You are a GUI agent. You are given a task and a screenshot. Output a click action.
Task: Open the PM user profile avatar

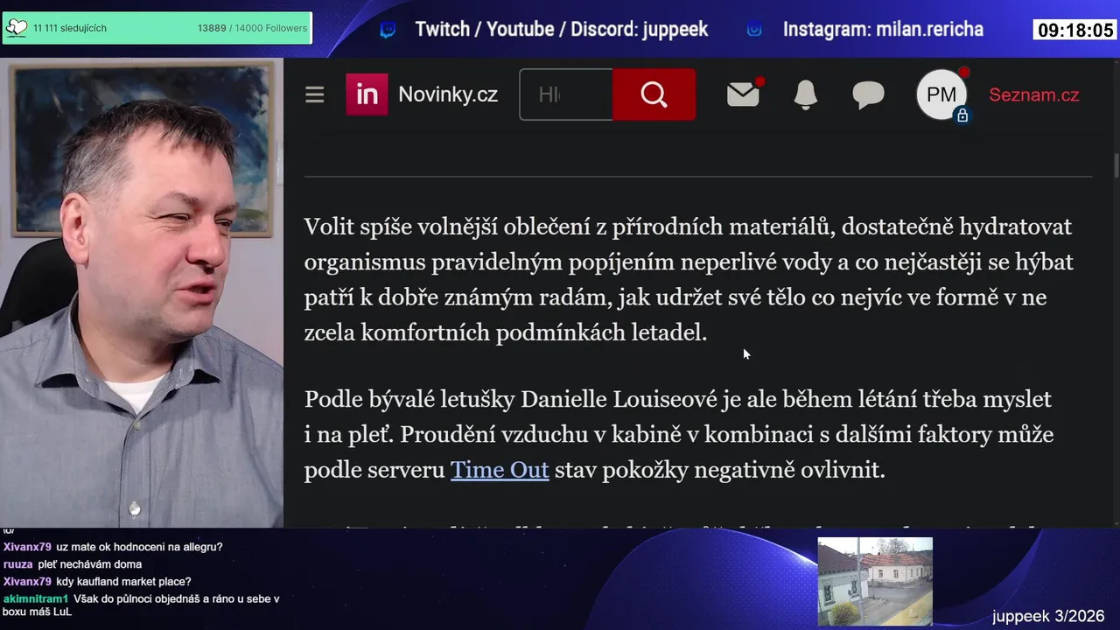click(x=941, y=94)
